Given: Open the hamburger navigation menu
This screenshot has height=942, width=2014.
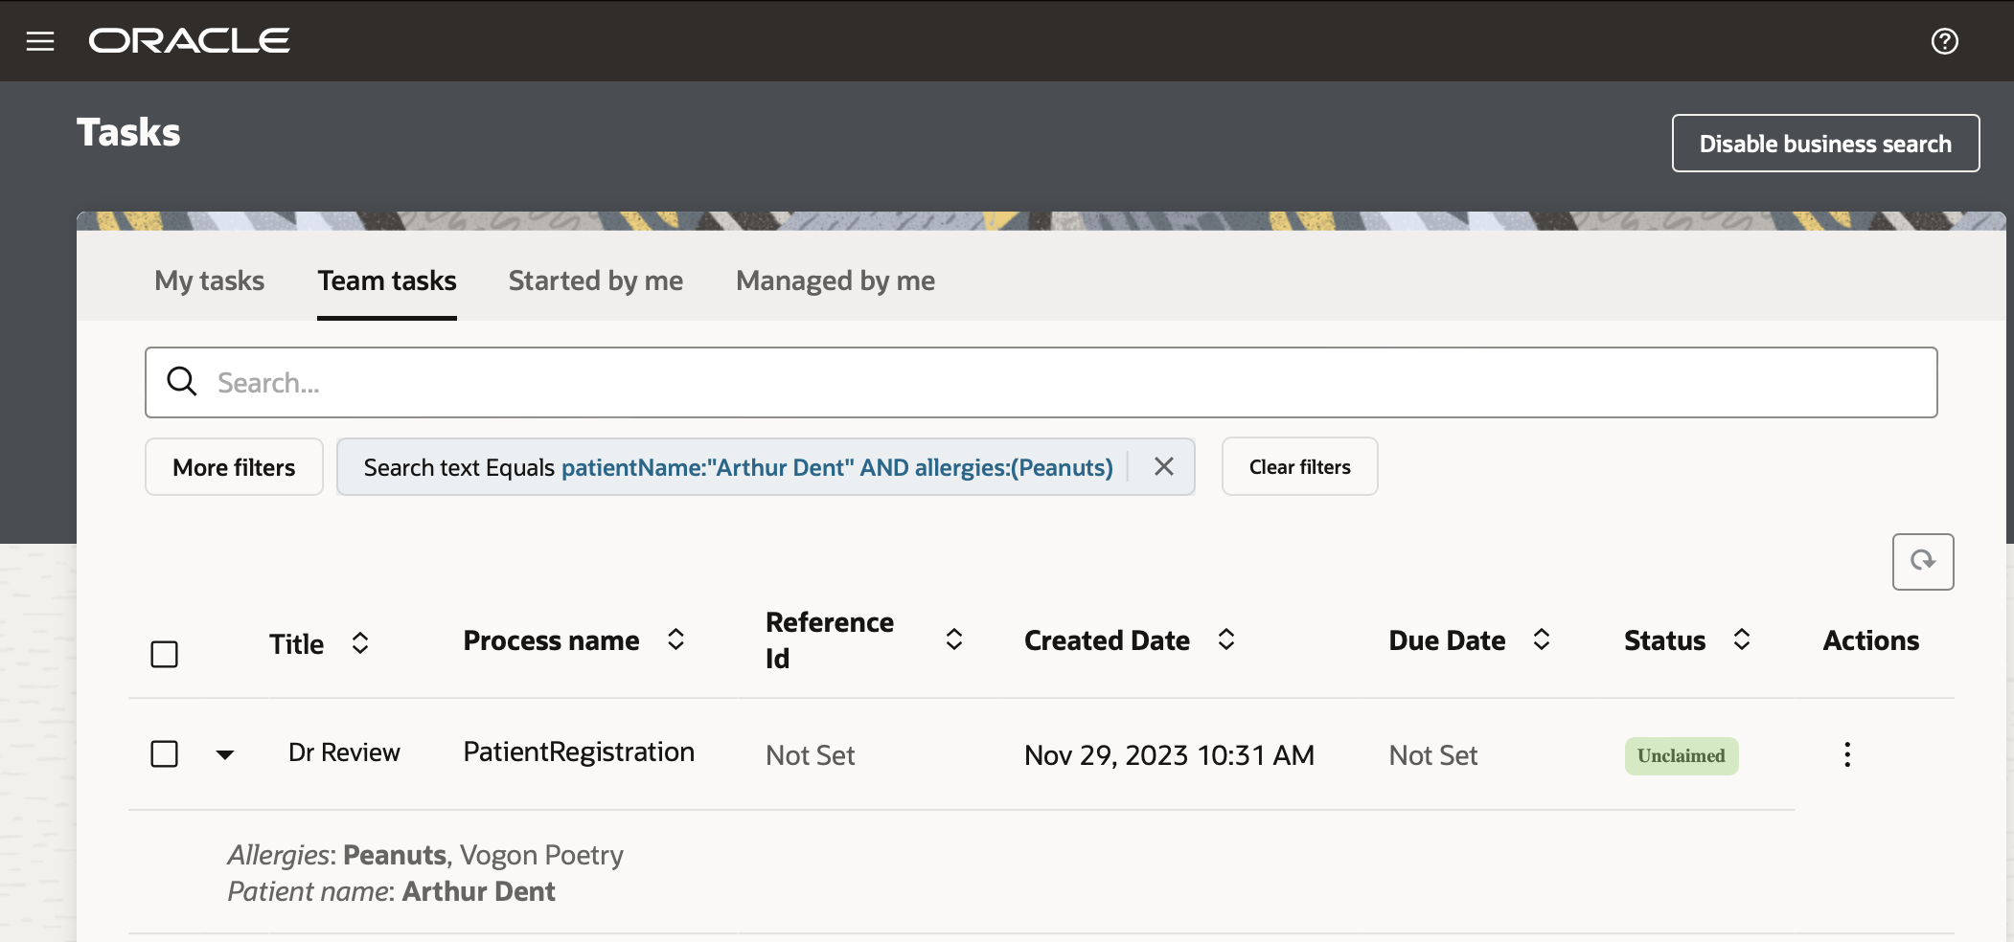Looking at the screenshot, I should (x=40, y=41).
